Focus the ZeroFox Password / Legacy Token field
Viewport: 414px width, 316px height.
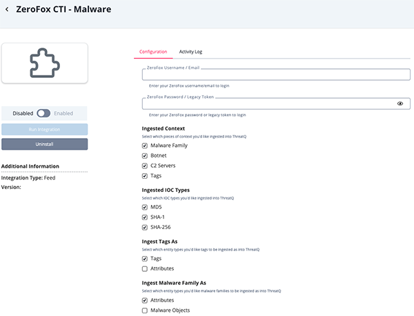[276, 103]
